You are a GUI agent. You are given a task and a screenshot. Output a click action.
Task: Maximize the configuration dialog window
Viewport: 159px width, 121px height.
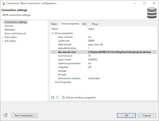pyautogui.click(x=144, y=3)
